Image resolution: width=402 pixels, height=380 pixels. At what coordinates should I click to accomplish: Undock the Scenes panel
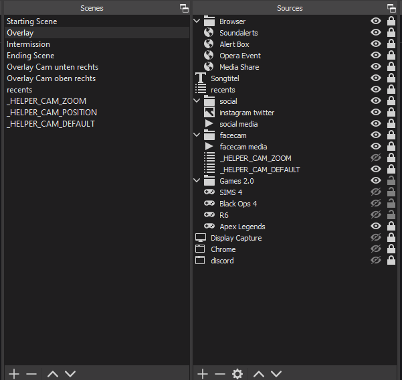click(184, 8)
